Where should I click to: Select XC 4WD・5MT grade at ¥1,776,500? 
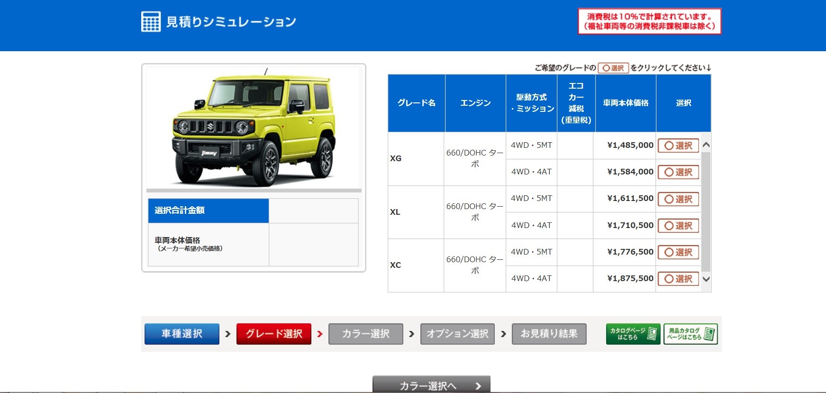coord(678,252)
